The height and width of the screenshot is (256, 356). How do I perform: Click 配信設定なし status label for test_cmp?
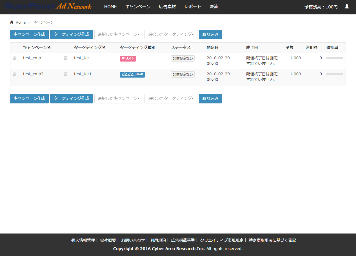coord(183,58)
